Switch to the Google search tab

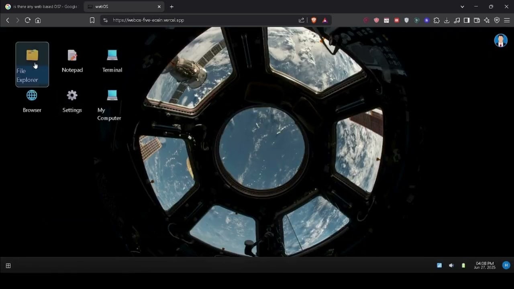coord(42,7)
